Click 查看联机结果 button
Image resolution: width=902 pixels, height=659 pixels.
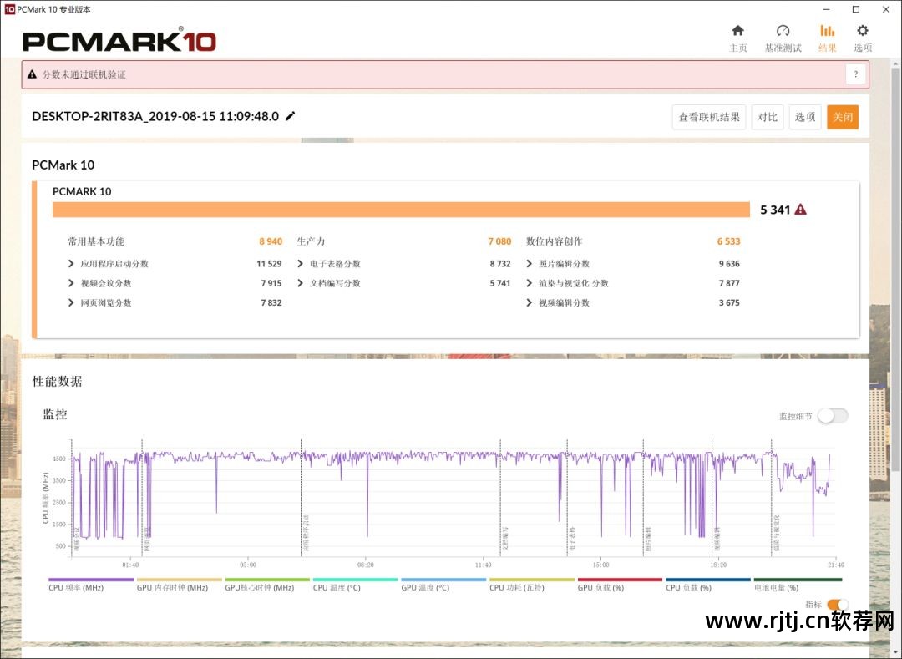pyautogui.click(x=709, y=117)
